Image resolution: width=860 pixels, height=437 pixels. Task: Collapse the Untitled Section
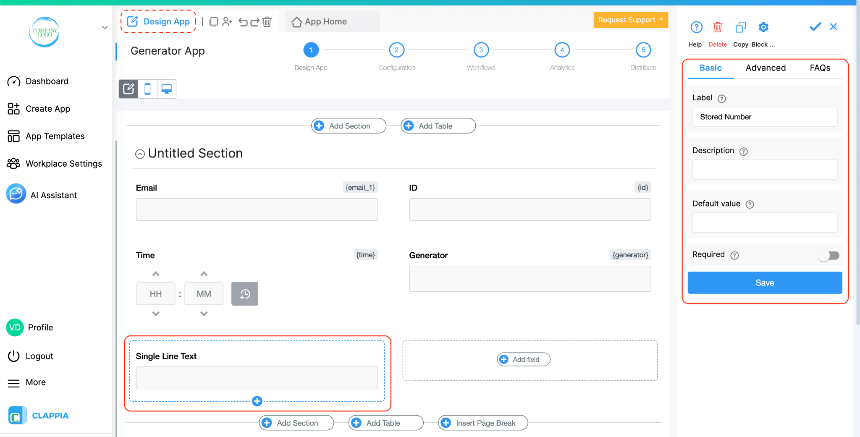(140, 154)
